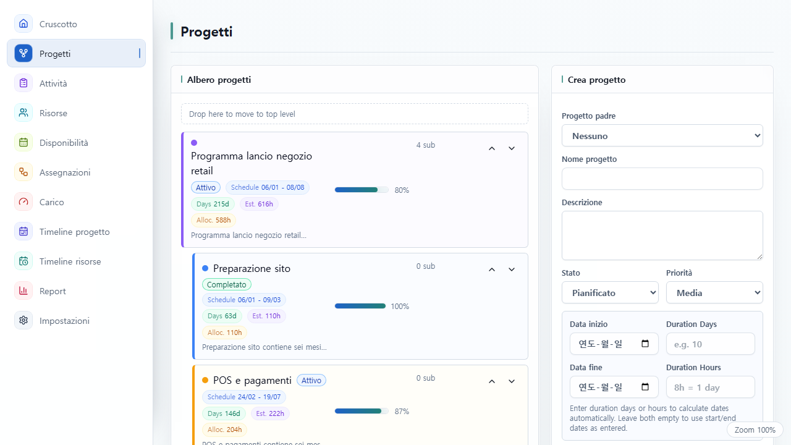Viewport: 791px width, 445px height.
Task: Click the Progetti branch icon in sidebar
Action: click(x=23, y=54)
